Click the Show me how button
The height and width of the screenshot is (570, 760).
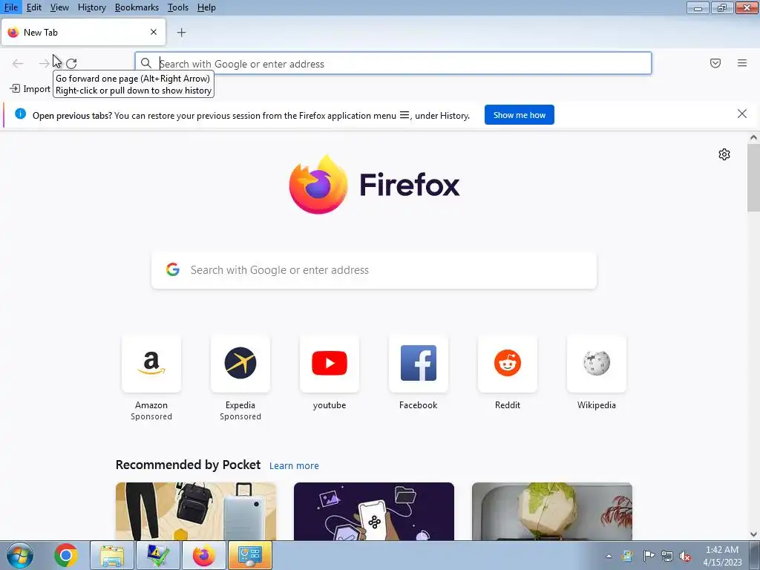519,115
